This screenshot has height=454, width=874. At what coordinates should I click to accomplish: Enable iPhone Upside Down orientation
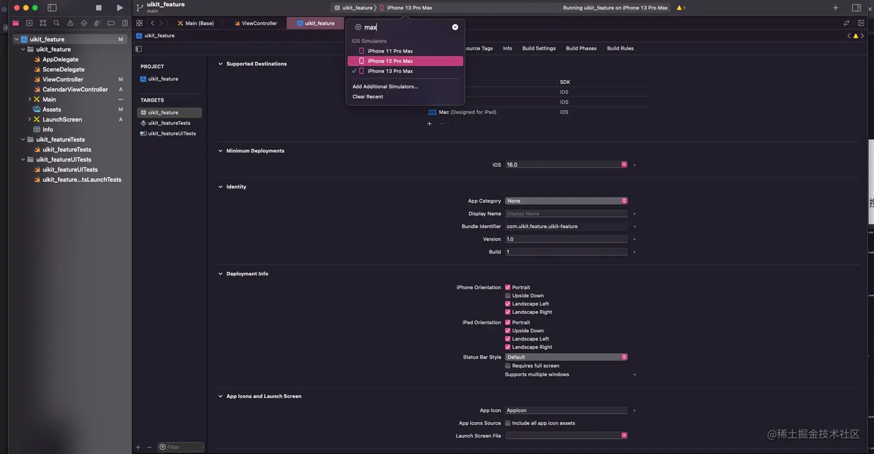point(508,296)
